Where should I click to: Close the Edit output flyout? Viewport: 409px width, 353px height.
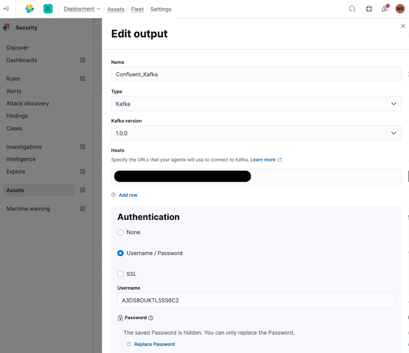click(403, 26)
